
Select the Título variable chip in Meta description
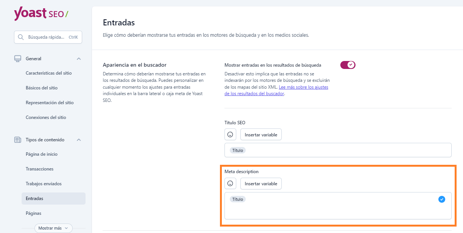pyautogui.click(x=237, y=199)
